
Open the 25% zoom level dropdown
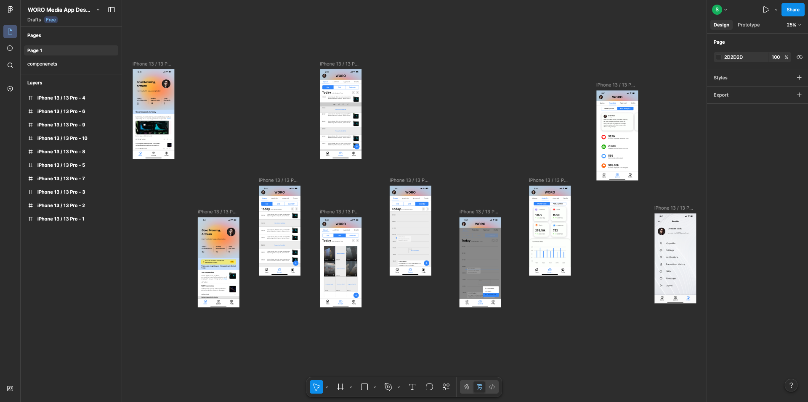(x=793, y=25)
